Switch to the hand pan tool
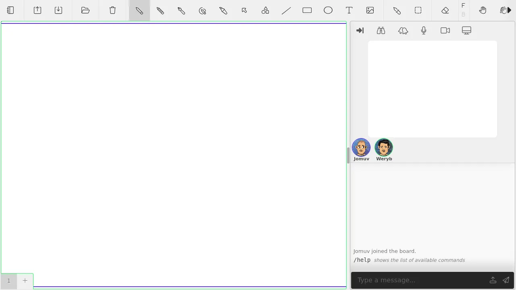The image size is (516, 290). [483, 10]
